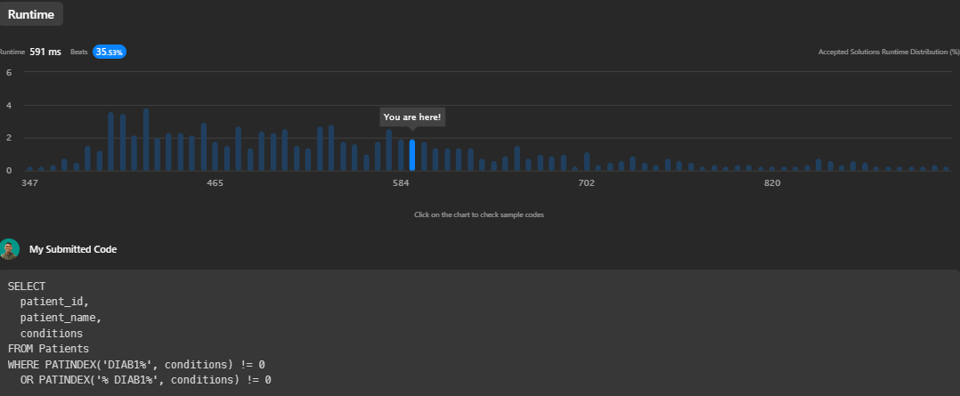960x396 pixels.
Task: Click the user avatar beside My Submitted Code
Action: (x=9, y=249)
